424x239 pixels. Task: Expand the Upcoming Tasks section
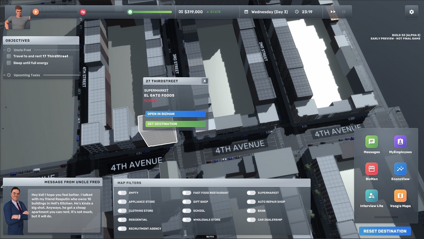[x=9, y=75]
